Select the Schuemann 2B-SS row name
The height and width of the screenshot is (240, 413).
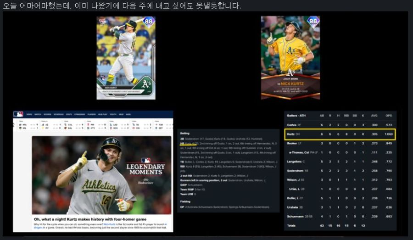pyautogui.click(x=300, y=216)
